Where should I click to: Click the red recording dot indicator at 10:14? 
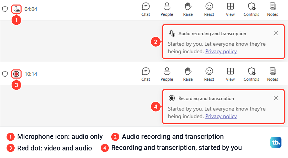point(16,74)
